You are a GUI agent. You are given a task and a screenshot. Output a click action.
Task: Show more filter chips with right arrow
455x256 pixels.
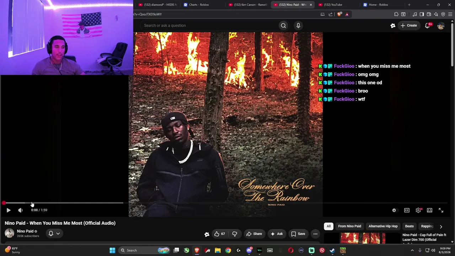441,226
